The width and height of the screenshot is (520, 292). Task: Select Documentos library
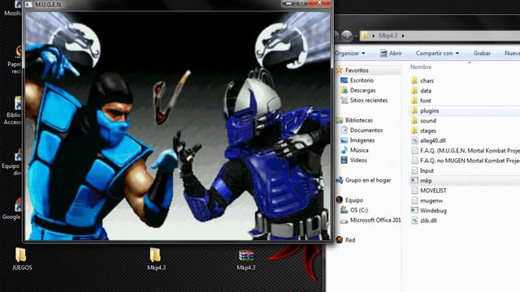coord(366,130)
